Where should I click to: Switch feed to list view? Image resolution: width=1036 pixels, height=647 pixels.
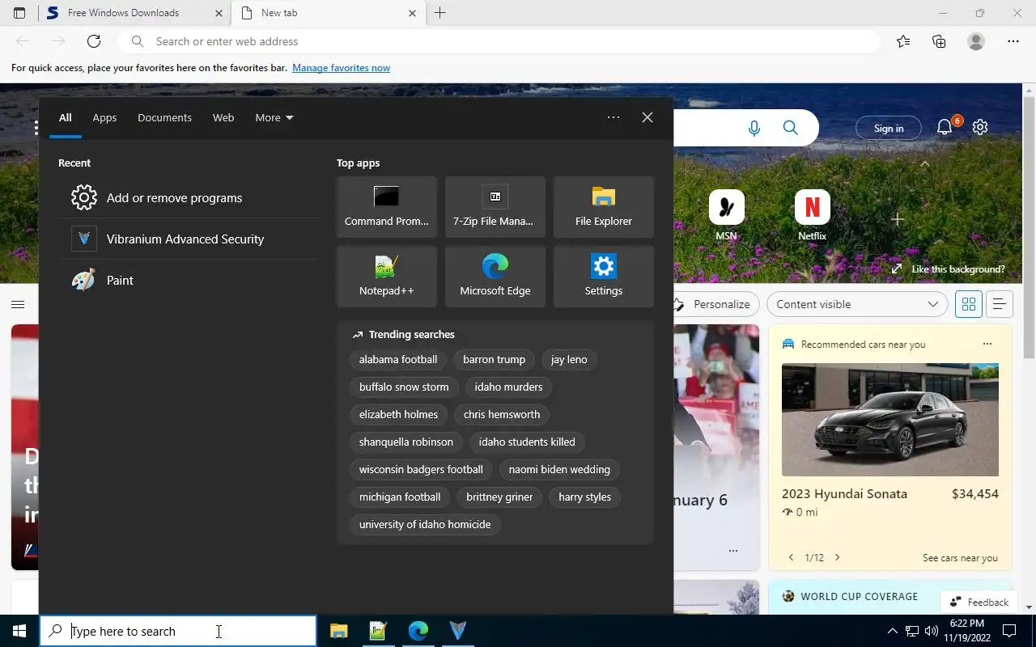tap(1000, 304)
